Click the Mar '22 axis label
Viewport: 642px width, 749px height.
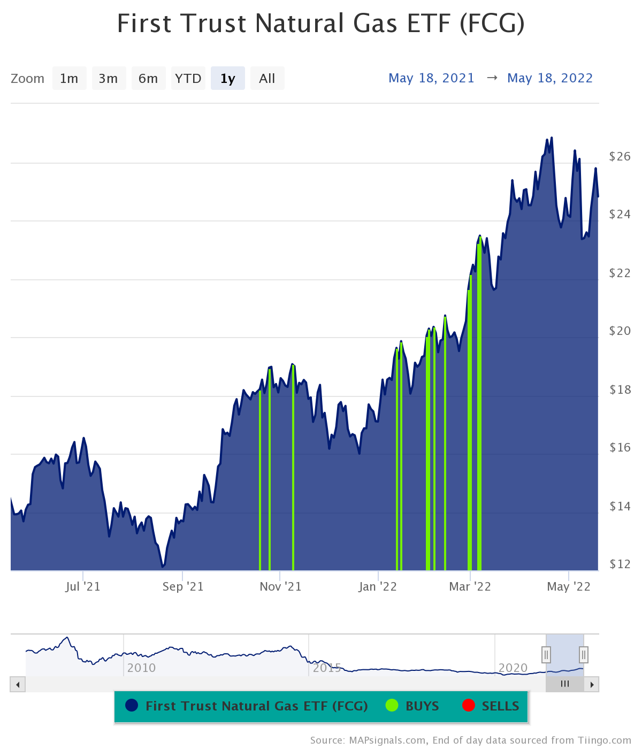470,586
